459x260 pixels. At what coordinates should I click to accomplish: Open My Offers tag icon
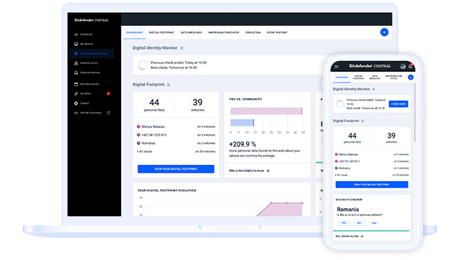[x=76, y=94]
